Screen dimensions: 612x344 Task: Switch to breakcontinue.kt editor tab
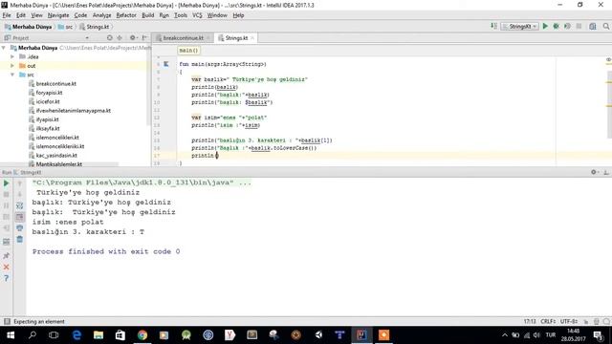click(x=183, y=38)
